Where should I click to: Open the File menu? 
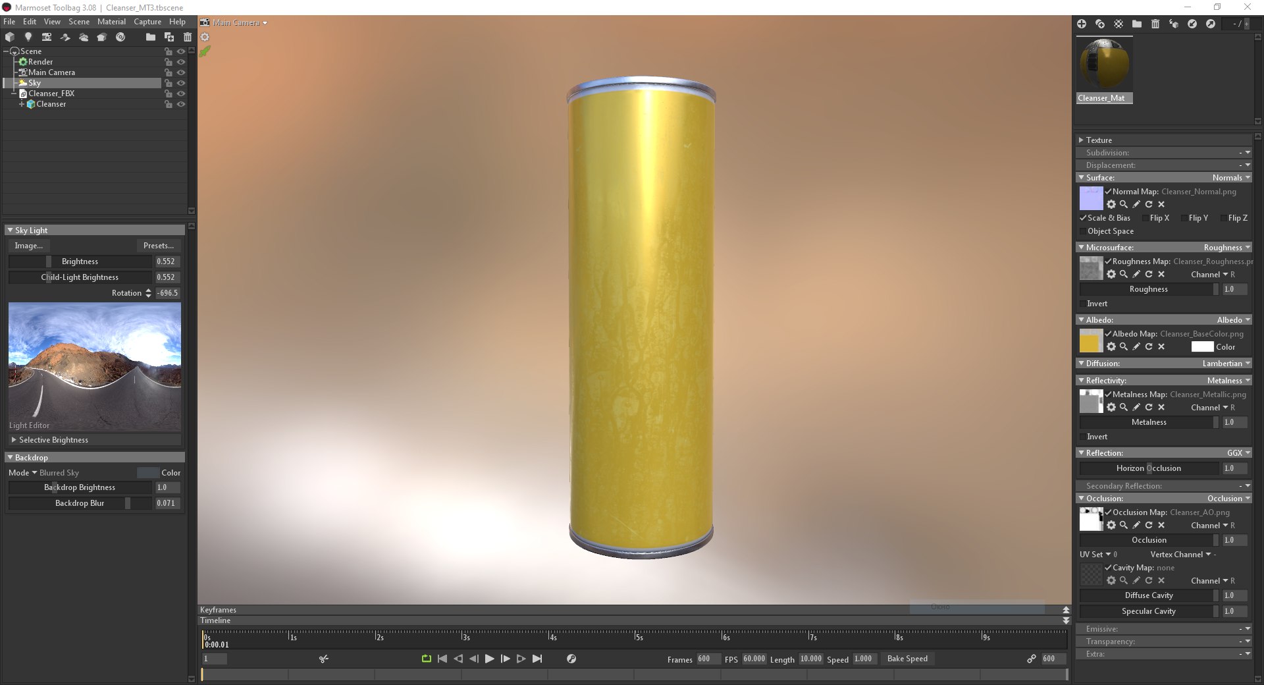9,22
